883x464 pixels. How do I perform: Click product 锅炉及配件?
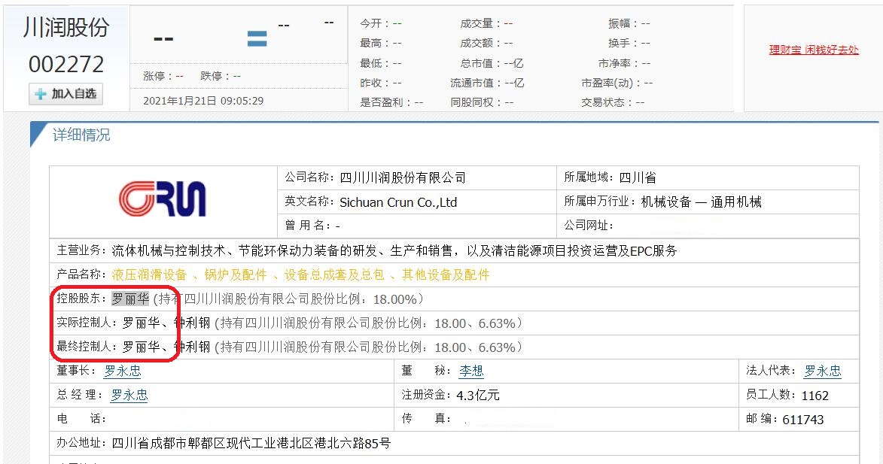pos(235,275)
